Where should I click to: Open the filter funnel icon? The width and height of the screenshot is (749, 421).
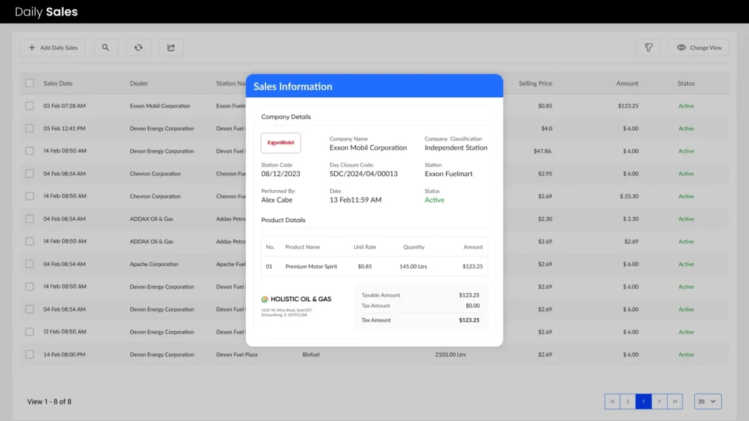pyautogui.click(x=648, y=48)
